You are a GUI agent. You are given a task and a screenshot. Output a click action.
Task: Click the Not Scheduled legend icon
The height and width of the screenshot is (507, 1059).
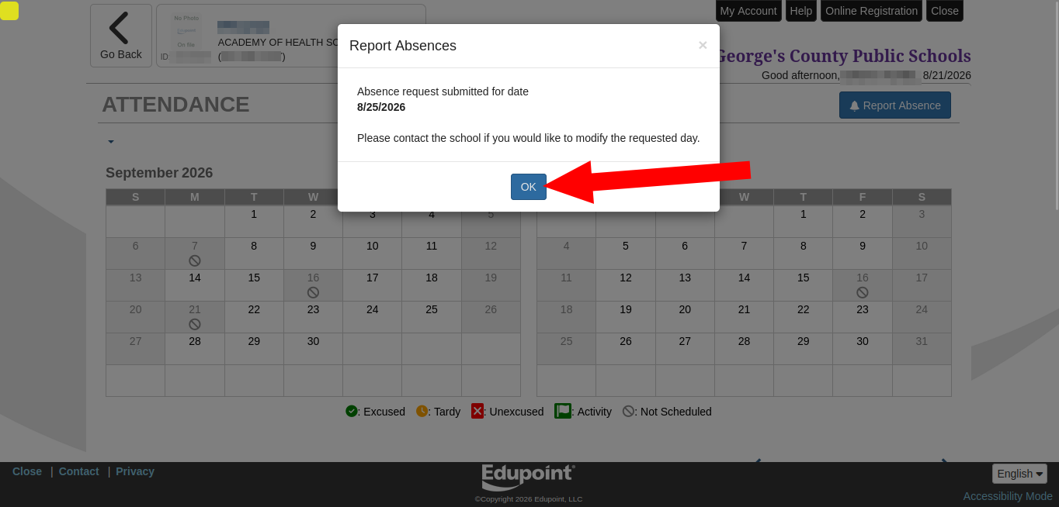[628, 411]
